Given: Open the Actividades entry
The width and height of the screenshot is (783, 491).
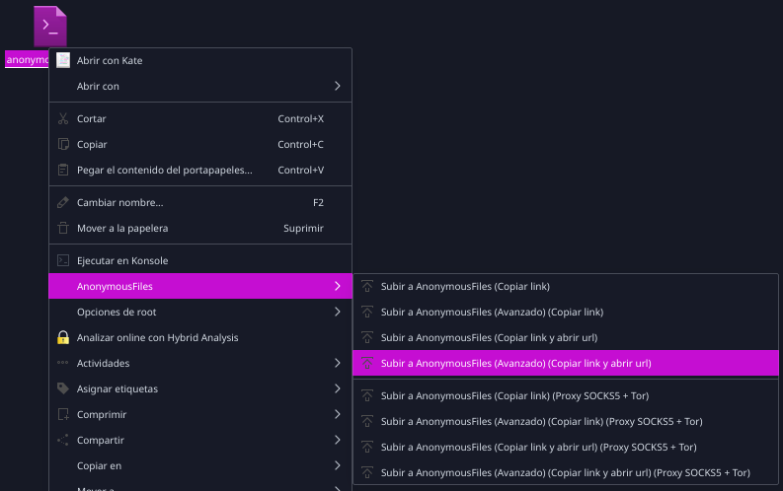Looking at the screenshot, I should point(200,363).
